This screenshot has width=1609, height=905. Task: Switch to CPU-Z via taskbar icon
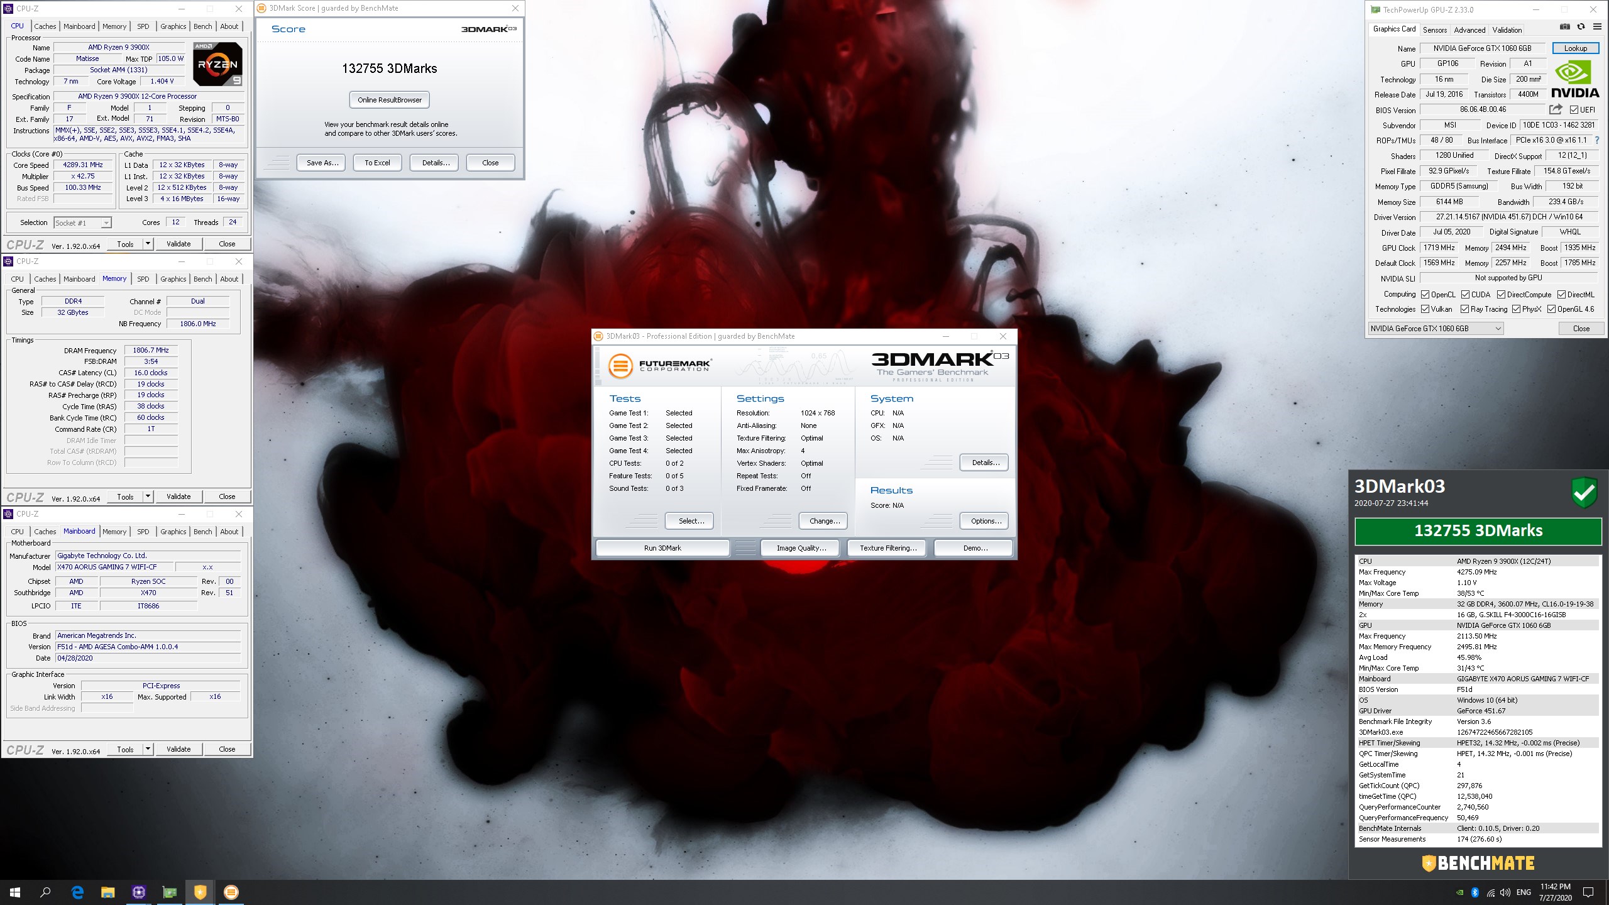tap(139, 892)
